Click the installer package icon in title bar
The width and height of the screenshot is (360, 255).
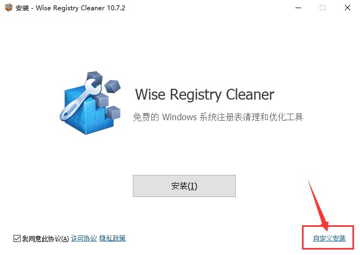[9, 8]
